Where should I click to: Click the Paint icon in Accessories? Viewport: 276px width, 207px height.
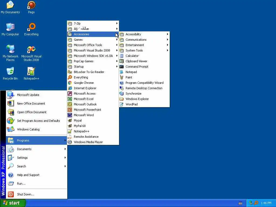coord(122,77)
